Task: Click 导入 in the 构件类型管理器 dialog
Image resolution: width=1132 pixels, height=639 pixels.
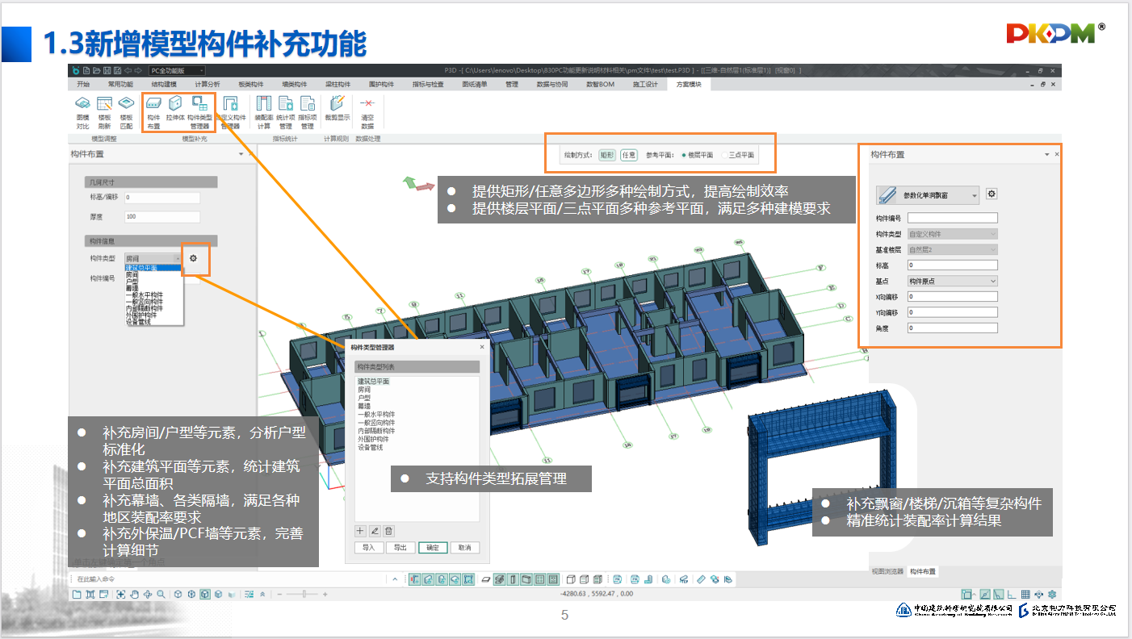Action: tap(369, 548)
